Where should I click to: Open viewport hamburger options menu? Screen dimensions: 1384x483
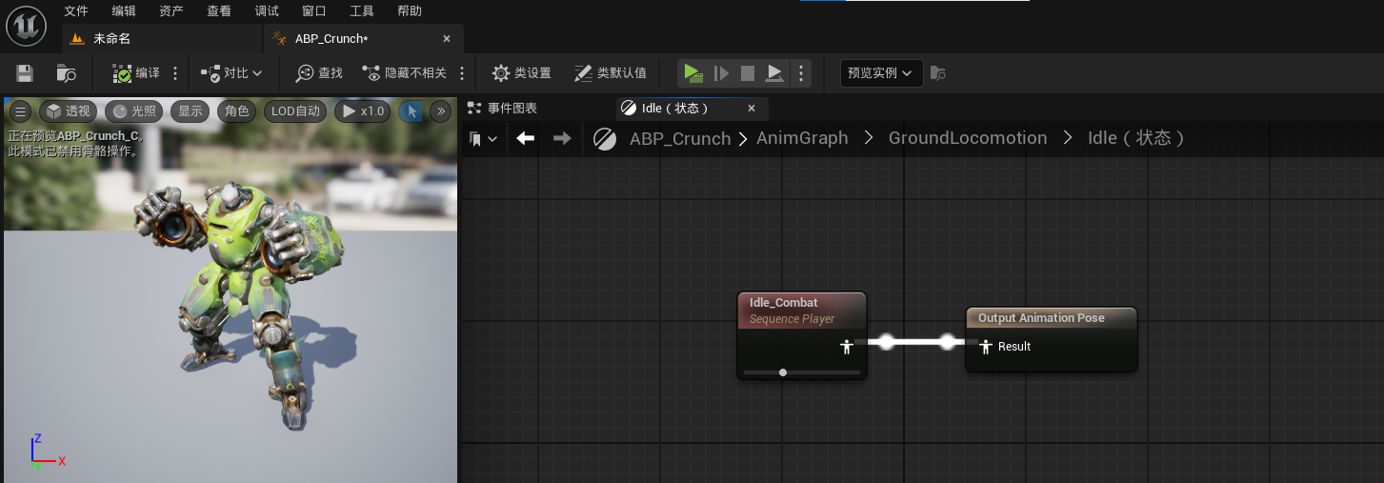click(x=20, y=111)
